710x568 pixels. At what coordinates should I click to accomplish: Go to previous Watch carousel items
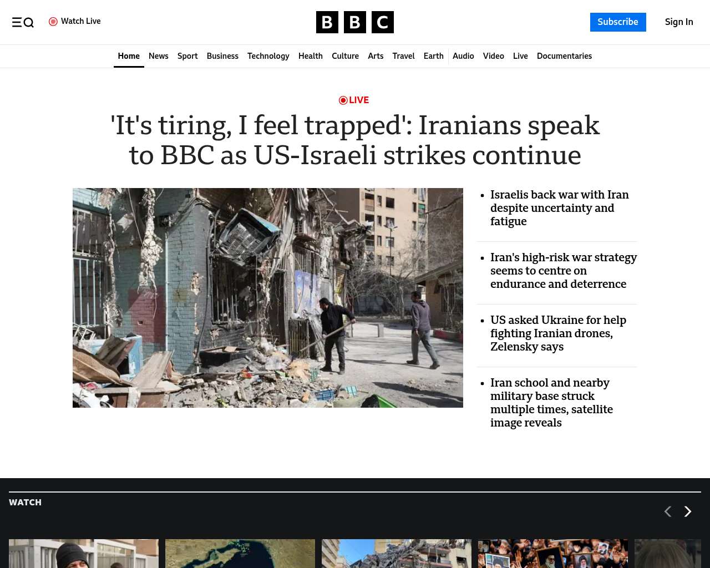point(668,511)
